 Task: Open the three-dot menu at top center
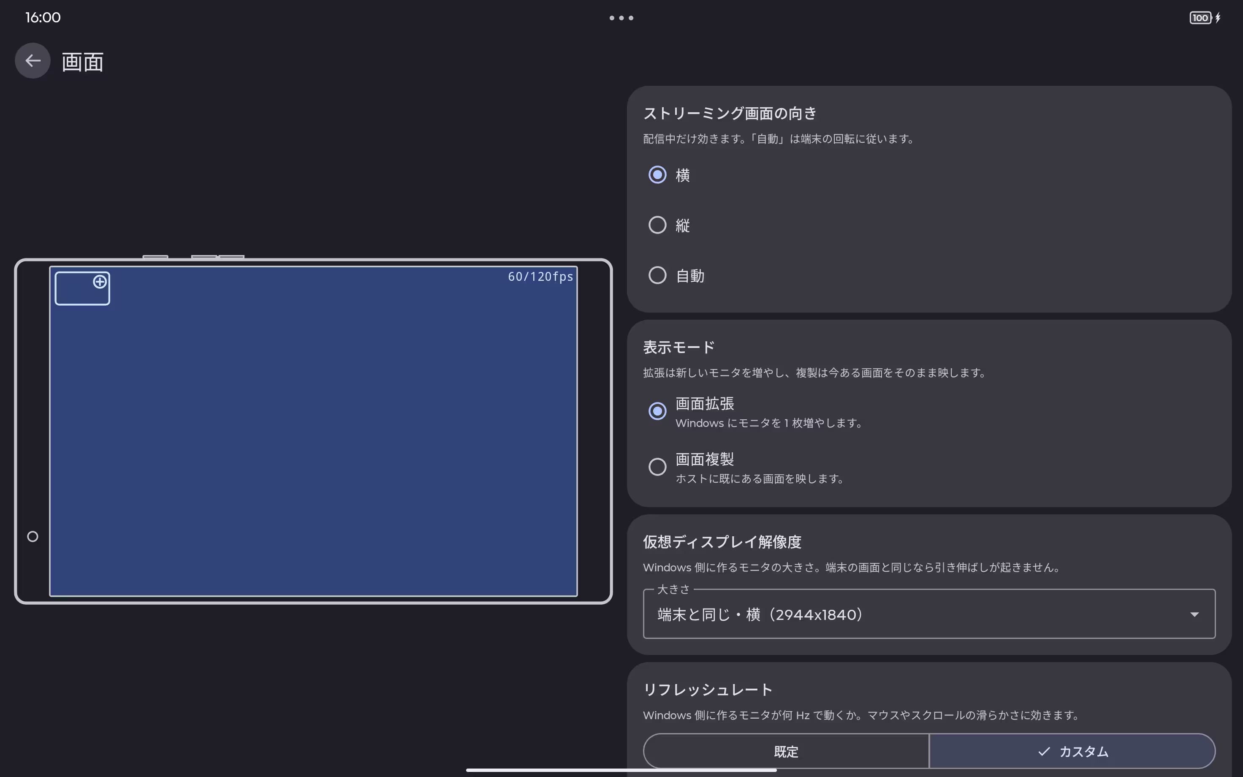click(621, 18)
